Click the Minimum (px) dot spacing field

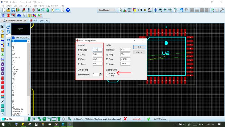pyautogui.click(x=96, y=74)
